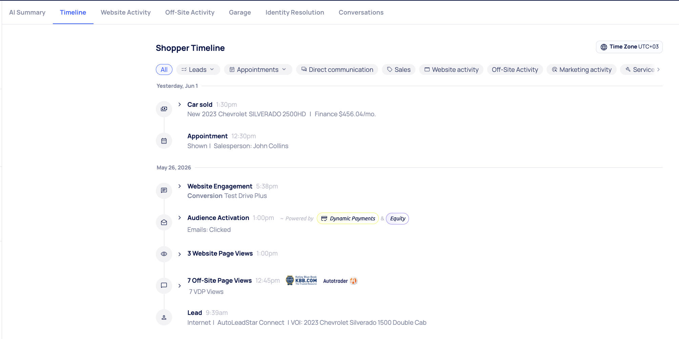Open the AI Summary tab

(27, 13)
